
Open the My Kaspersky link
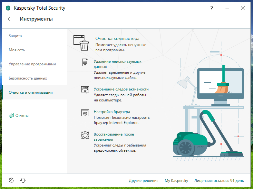(176, 181)
